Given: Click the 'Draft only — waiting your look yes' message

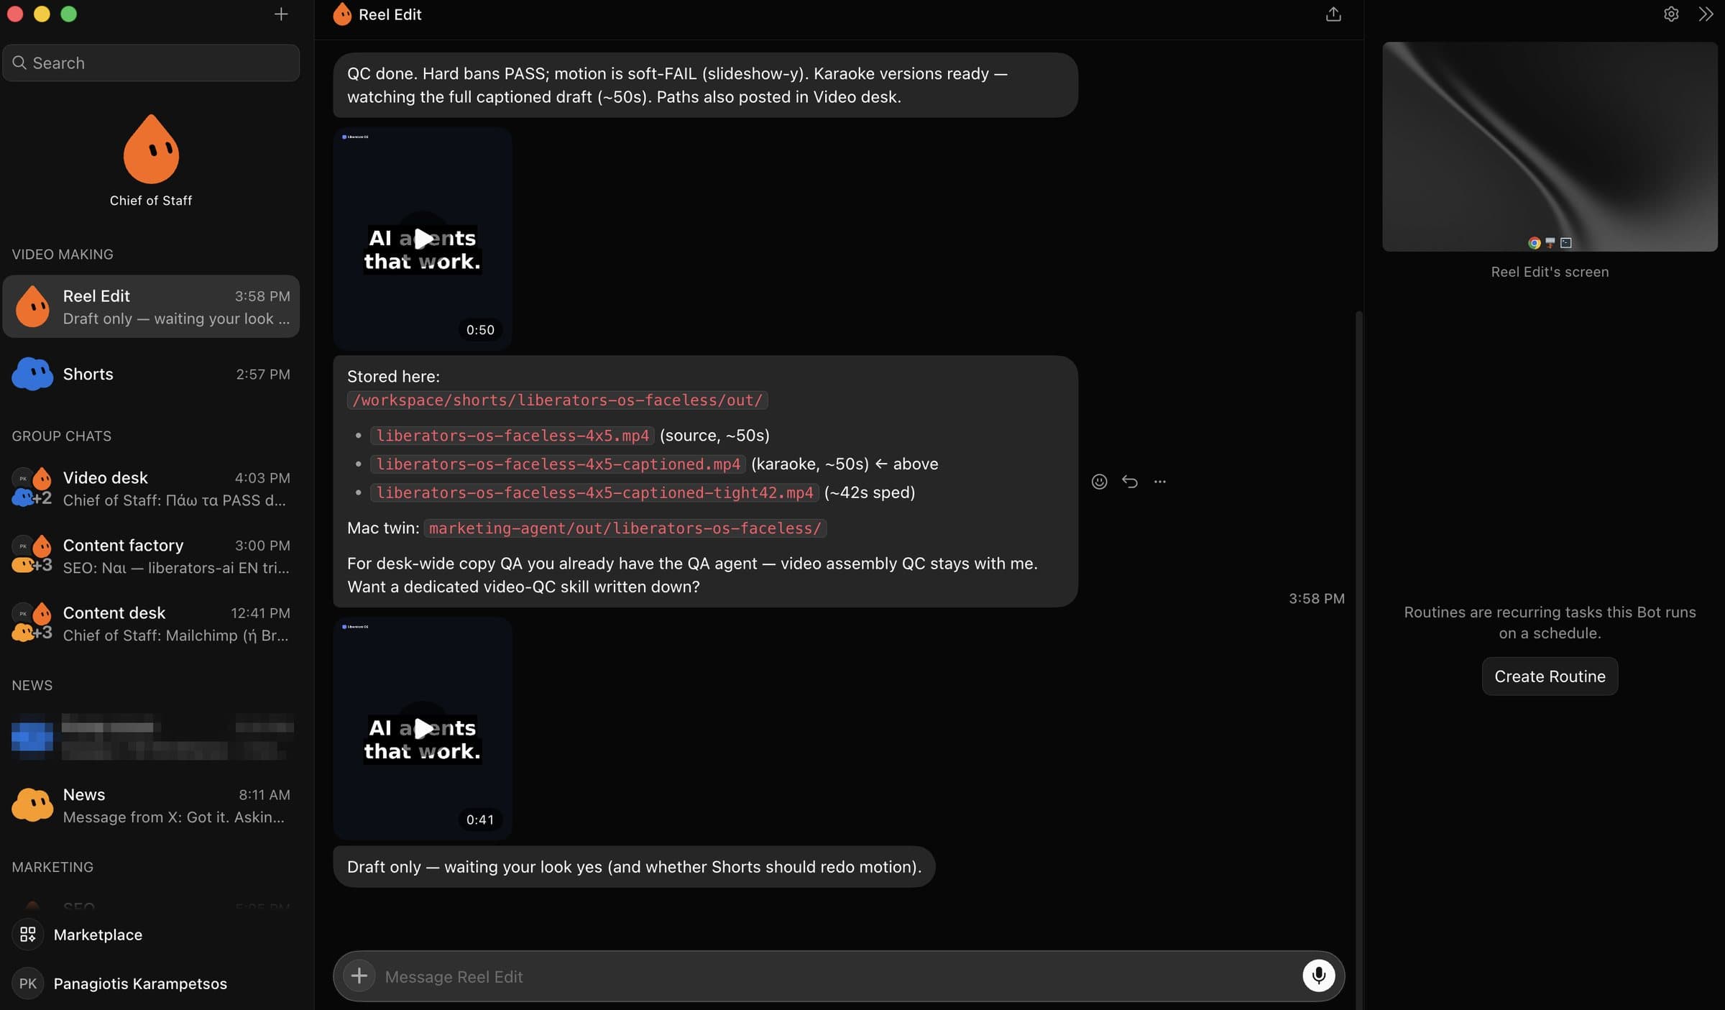Looking at the screenshot, I should pos(634,866).
